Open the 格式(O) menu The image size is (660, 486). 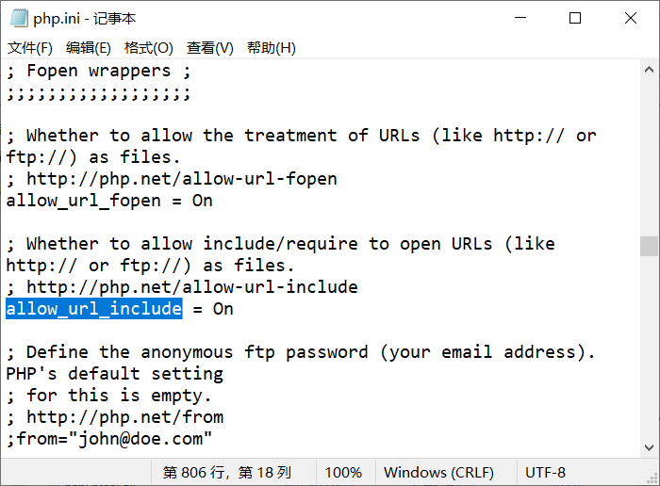click(x=149, y=47)
